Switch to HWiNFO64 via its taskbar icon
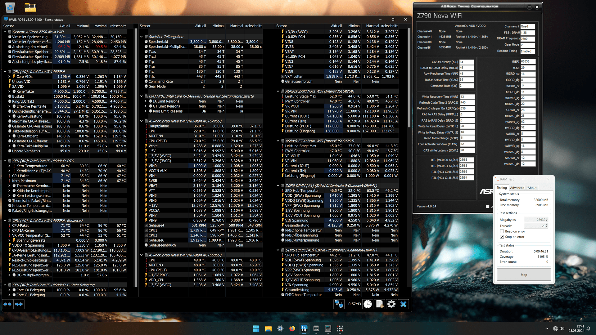Screen dimensions: 596x335 point(304,328)
